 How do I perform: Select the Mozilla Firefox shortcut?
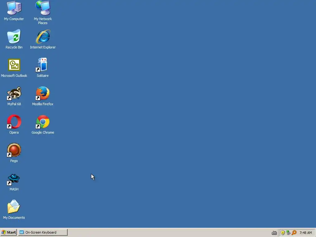coord(43,93)
